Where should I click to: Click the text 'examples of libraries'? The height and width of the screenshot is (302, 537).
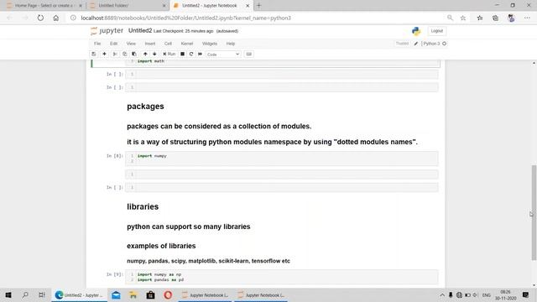click(x=161, y=246)
